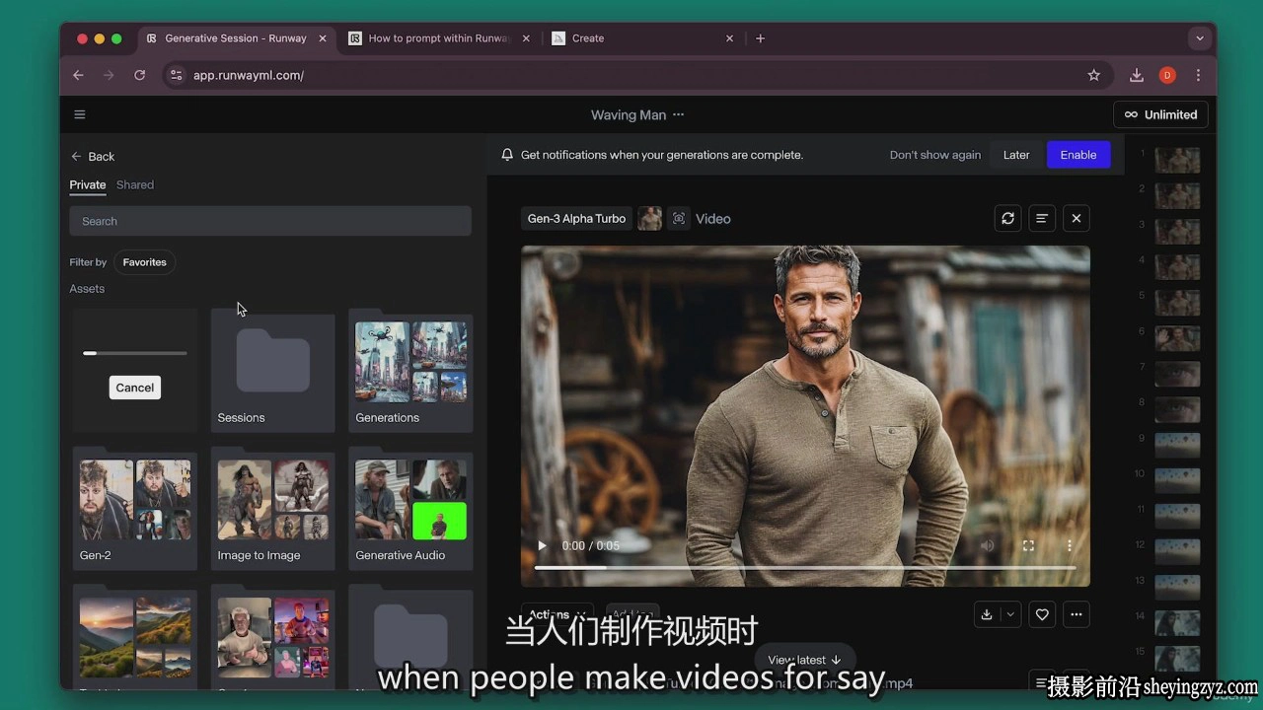Click the upload progress bar
The height and width of the screenshot is (710, 1263).
point(135,353)
